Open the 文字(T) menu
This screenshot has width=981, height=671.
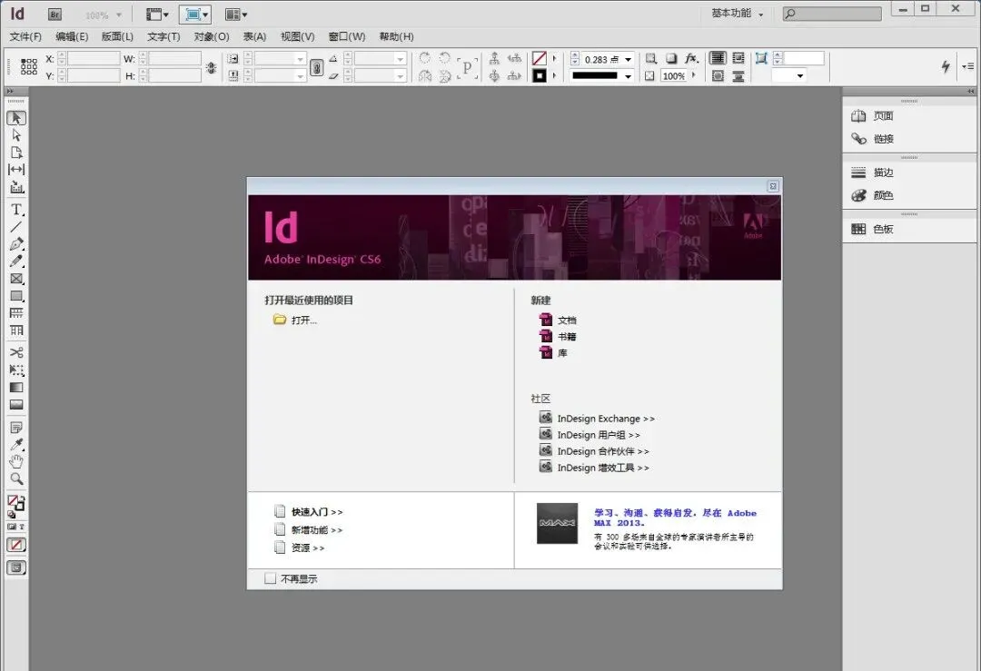163,37
